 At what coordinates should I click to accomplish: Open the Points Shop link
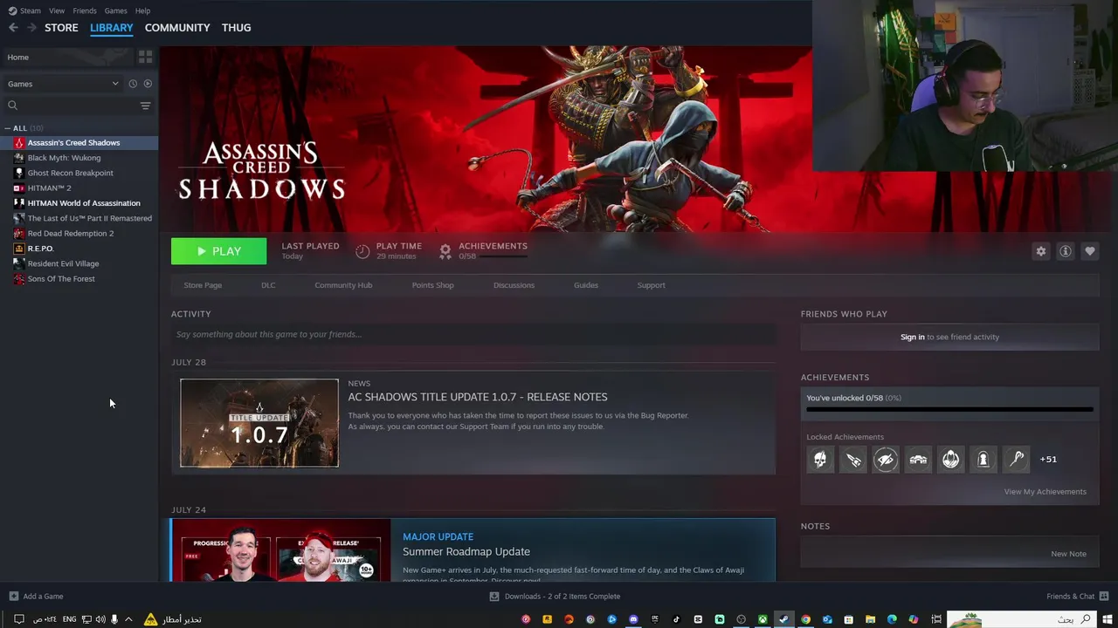pos(432,285)
